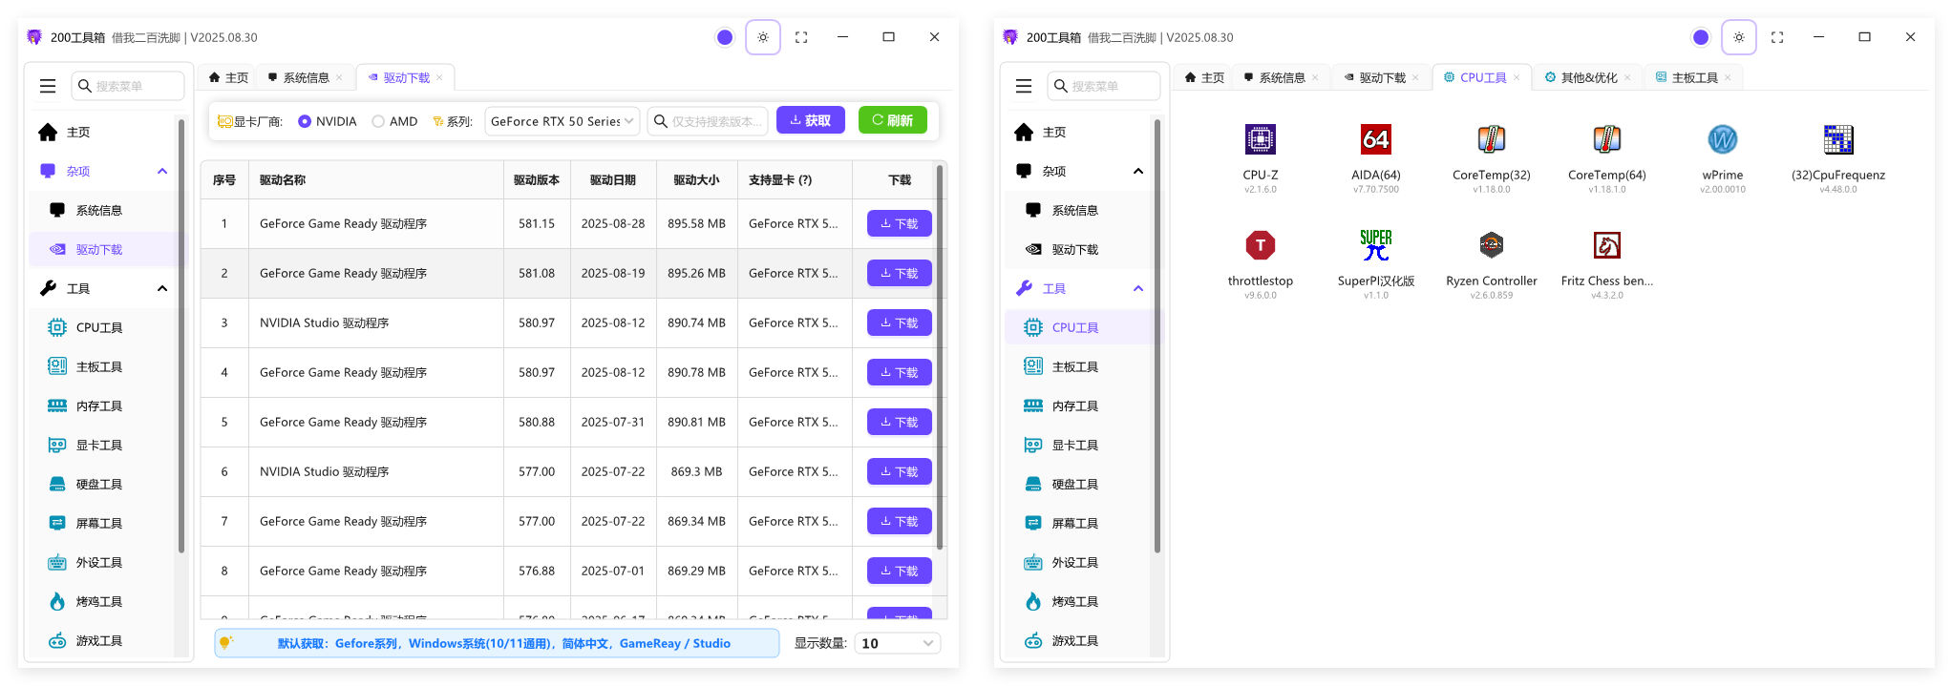
Task: Click the purple theme color circle in left window
Action: (x=724, y=37)
